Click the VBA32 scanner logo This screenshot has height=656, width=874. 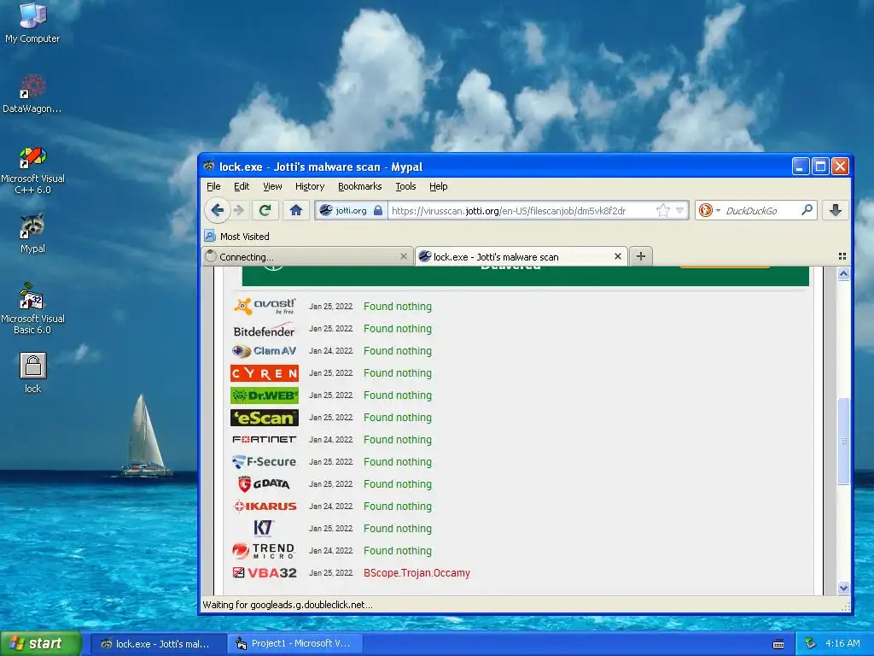click(x=265, y=573)
